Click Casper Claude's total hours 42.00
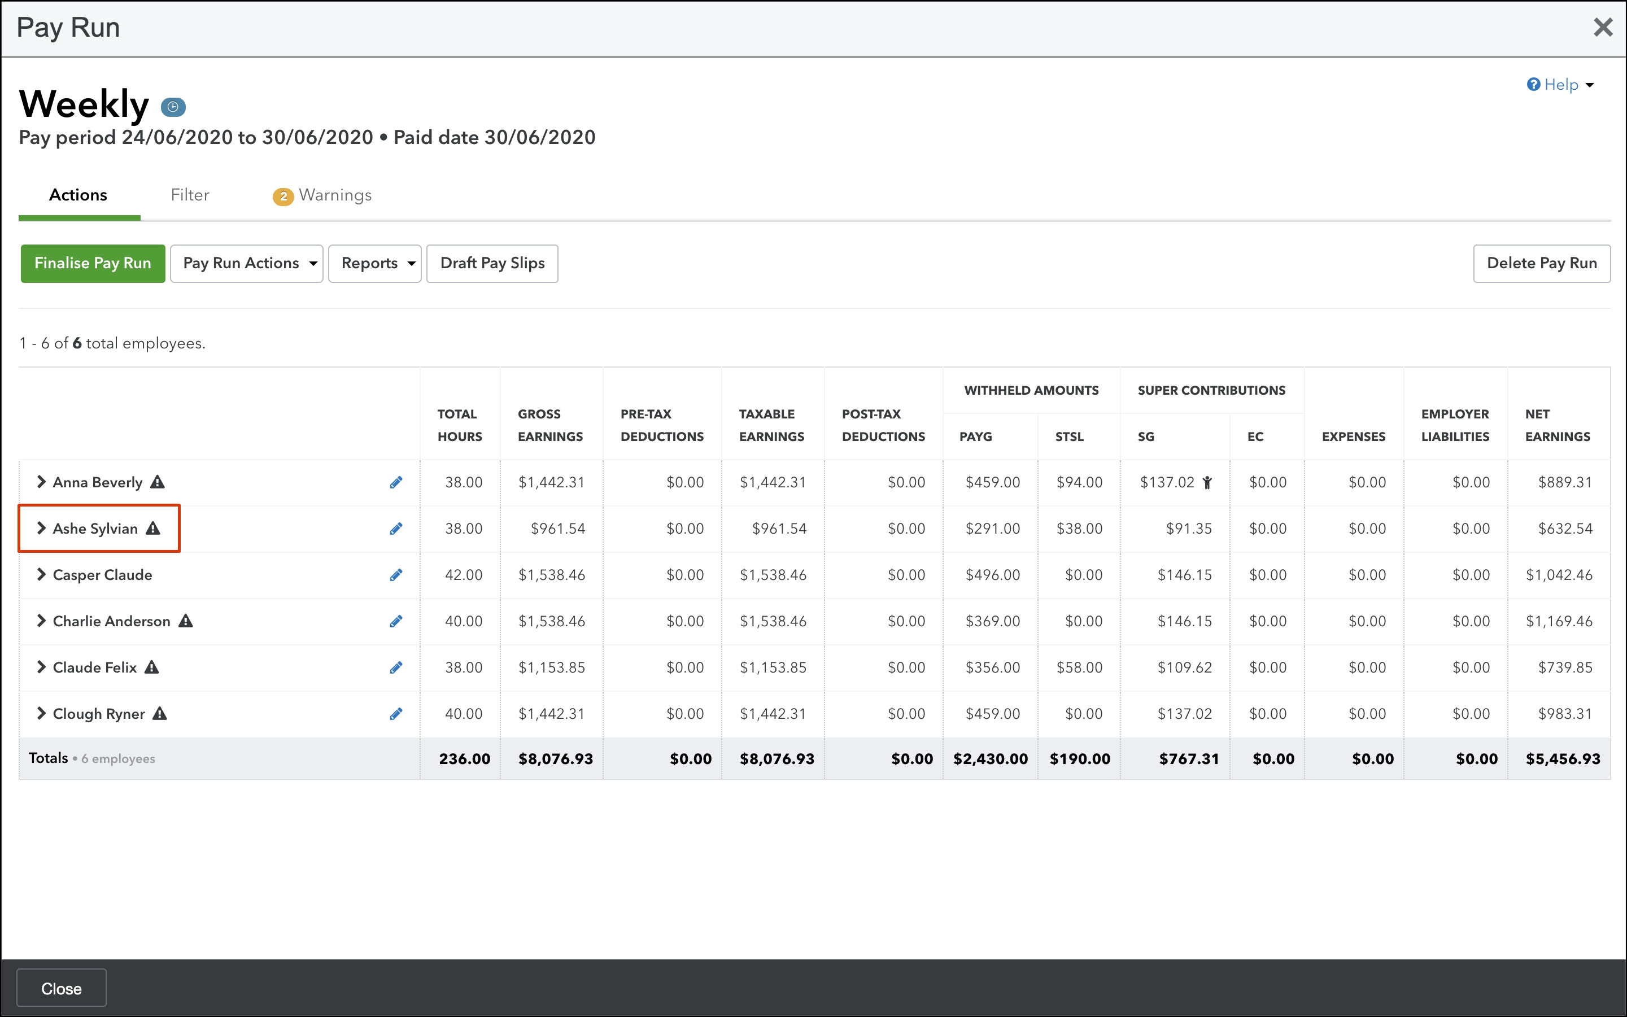Viewport: 1627px width, 1017px height. click(x=464, y=575)
